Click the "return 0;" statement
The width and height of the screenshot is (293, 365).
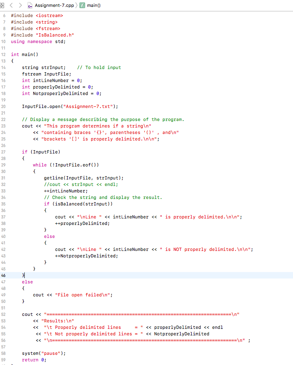tap(34, 360)
